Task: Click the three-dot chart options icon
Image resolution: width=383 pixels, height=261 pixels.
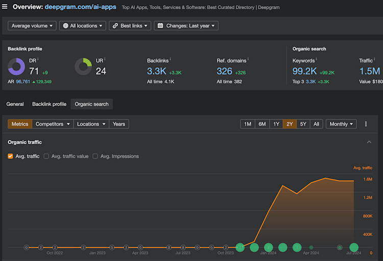Action: point(366,124)
